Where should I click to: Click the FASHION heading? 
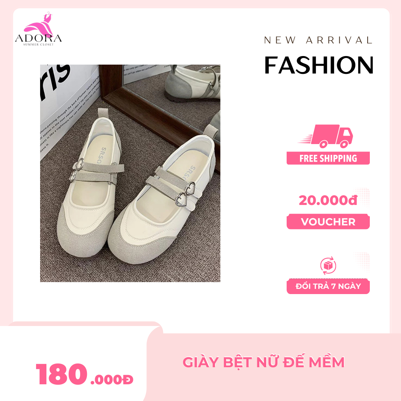[x=319, y=65]
